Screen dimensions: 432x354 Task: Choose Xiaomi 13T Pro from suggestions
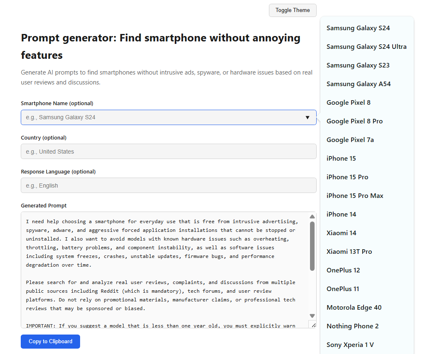pos(349,252)
